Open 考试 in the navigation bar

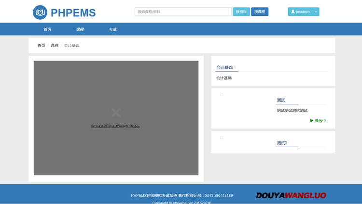[113, 29]
